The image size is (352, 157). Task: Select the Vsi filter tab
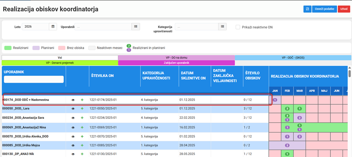[x=60, y=57]
